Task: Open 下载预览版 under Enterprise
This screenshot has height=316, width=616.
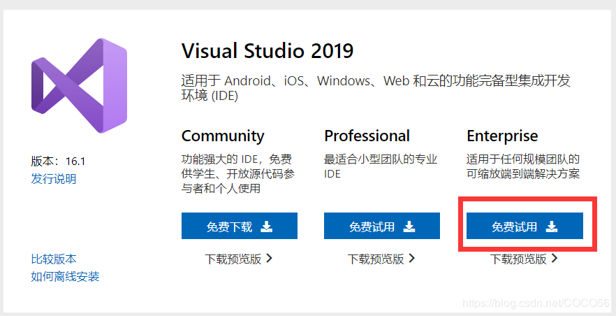Action: coord(524,259)
